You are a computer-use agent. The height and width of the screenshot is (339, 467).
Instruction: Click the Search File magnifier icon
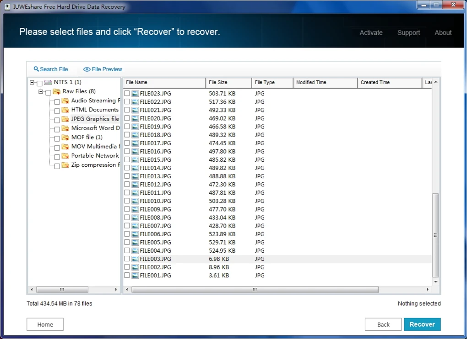(x=36, y=69)
